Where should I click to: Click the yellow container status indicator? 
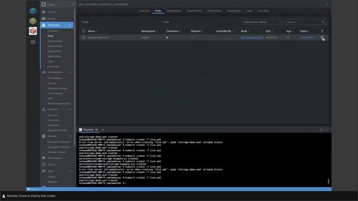167,37
